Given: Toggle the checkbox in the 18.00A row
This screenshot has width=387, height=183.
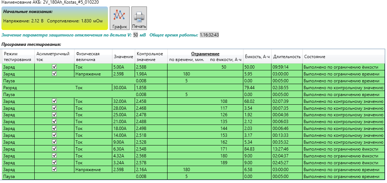Looking at the screenshot, I should pyautogui.click(x=55, y=128).
